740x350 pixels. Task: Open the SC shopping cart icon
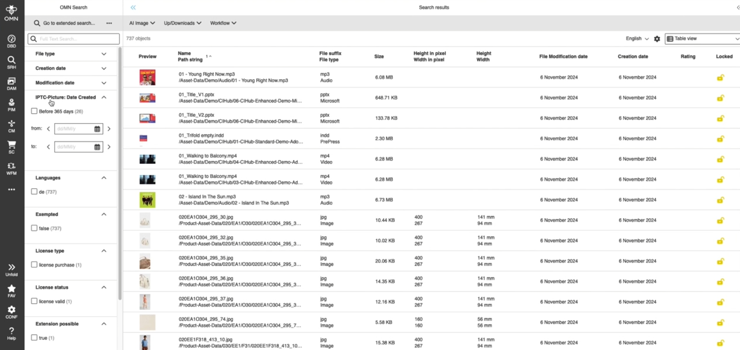coord(12,147)
